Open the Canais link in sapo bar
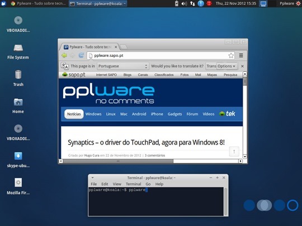This screenshot has width=302, height=226. pyautogui.click(x=143, y=75)
